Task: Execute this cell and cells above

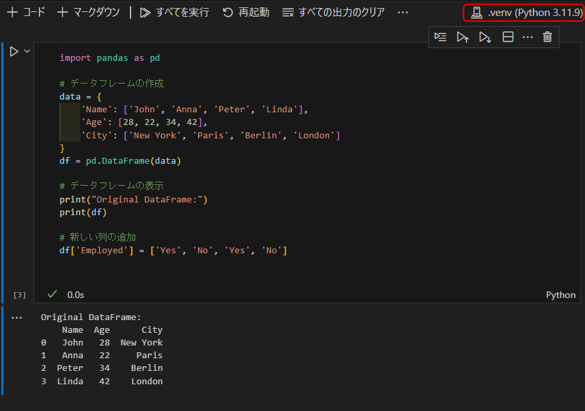Action: coord(463,37)
